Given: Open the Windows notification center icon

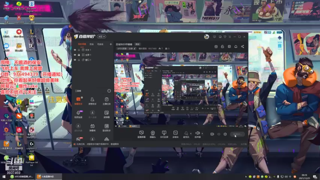Looking at the screenshot, I should click(315, 177).
